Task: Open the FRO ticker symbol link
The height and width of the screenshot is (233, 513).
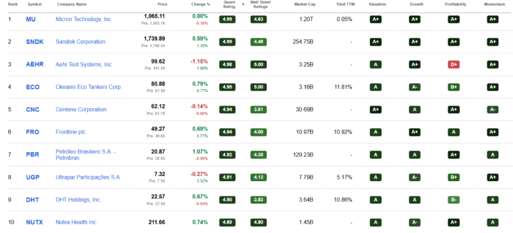Action: 33,132
